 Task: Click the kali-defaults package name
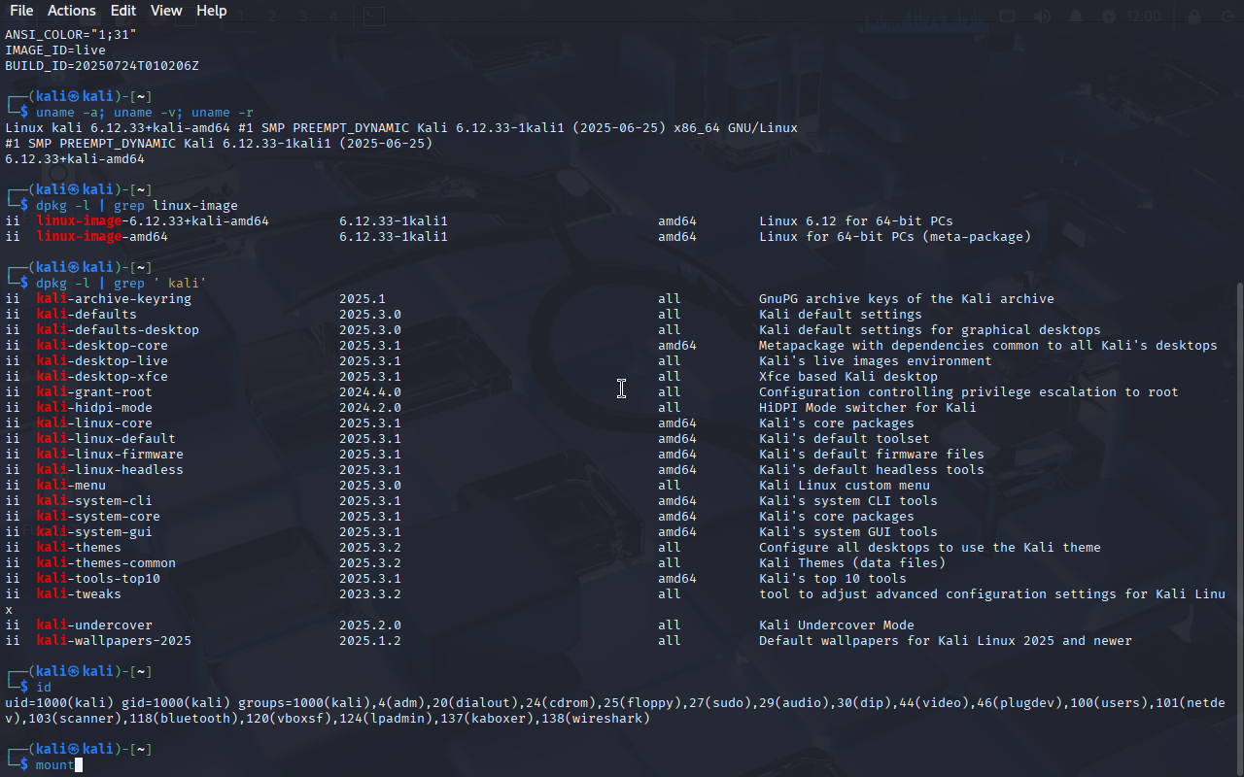click(x=86, y=315)
